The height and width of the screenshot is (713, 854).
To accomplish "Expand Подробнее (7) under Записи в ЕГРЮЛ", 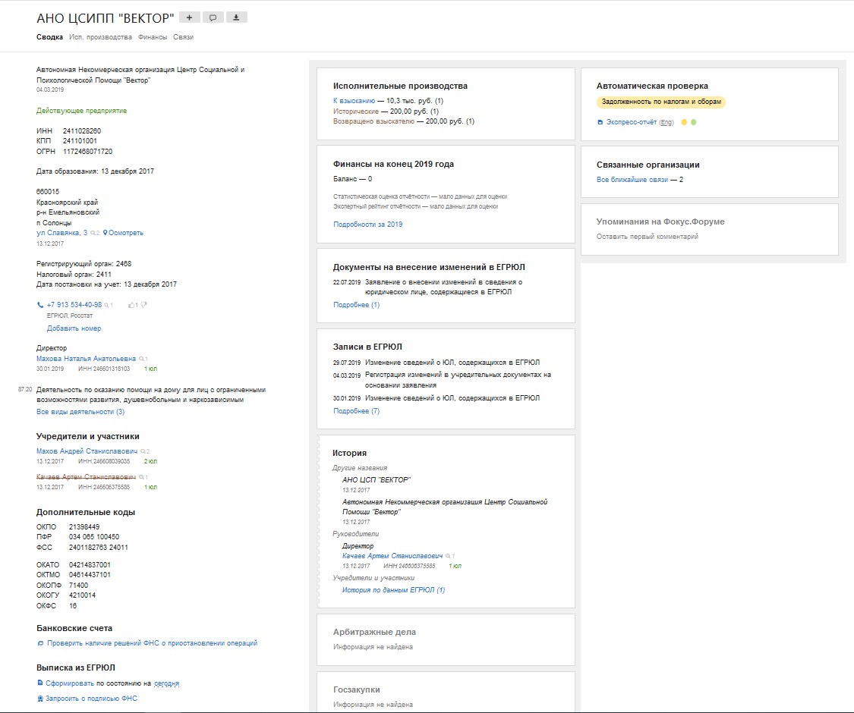I will click(x=356, y=411).
